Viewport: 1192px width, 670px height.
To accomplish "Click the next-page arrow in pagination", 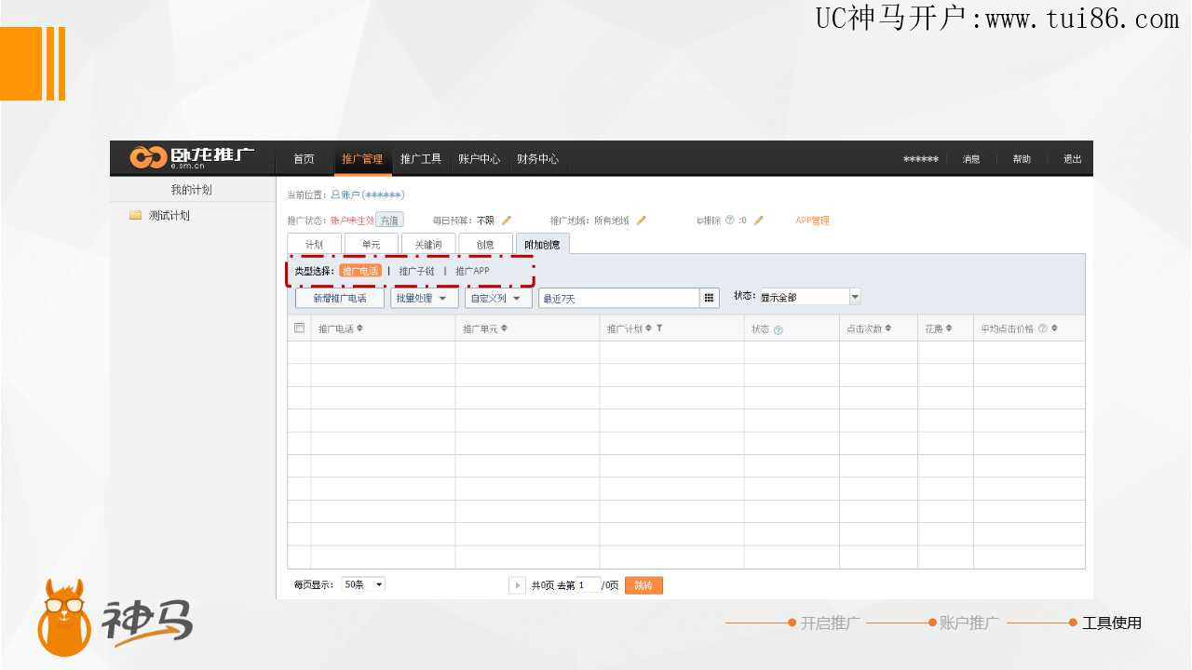I will pos(518,585).
